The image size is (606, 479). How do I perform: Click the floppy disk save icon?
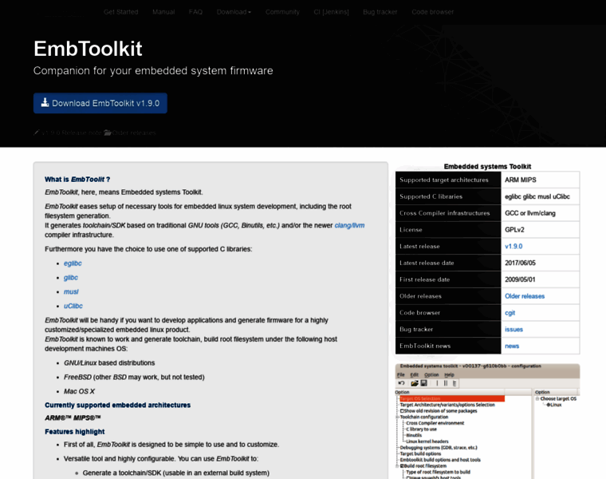pos(423,383)
